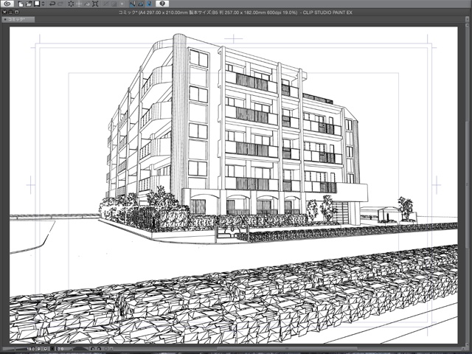Click the Invert Selection icon
This screenshot has height=354, width=472.
coord(114,4)
